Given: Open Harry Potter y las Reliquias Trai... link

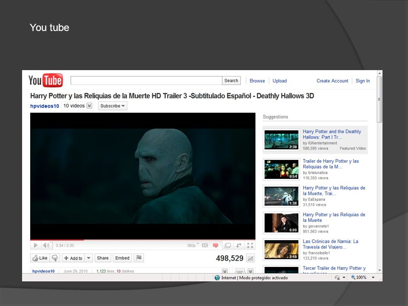Looking at the screenshot, I should coord(334,191).
